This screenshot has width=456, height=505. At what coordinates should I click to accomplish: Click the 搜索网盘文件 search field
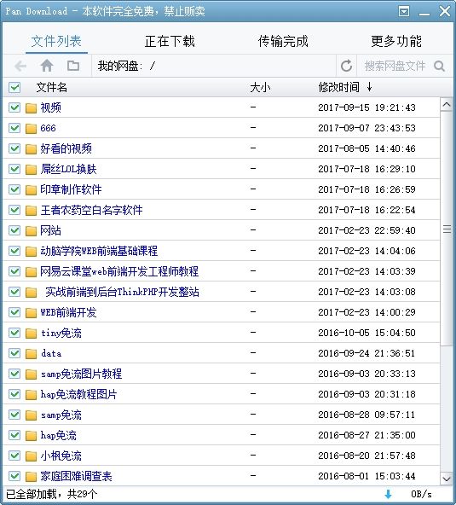395,66
